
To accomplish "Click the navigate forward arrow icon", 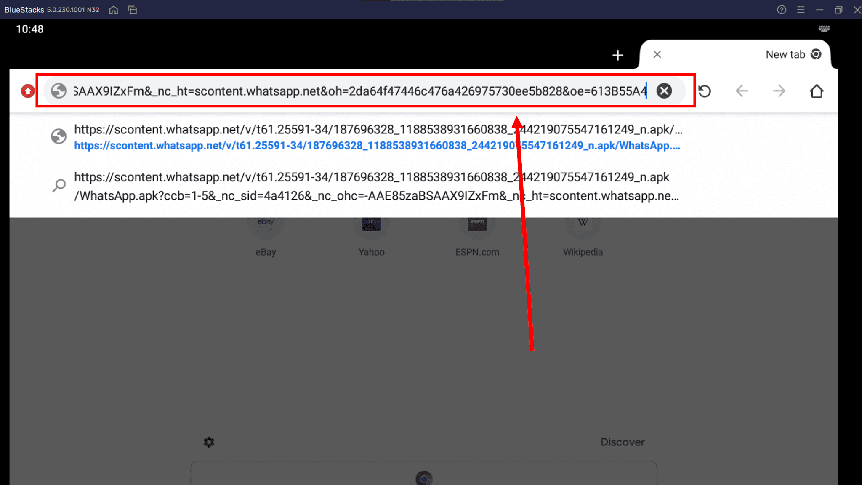I will pyautogui.click(x=779, y=91).
